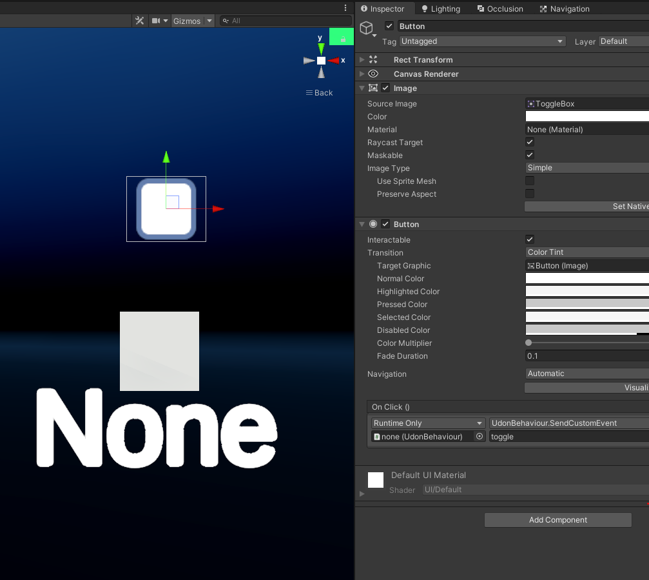Open the object picker for none UdonBehaviour

479,436
